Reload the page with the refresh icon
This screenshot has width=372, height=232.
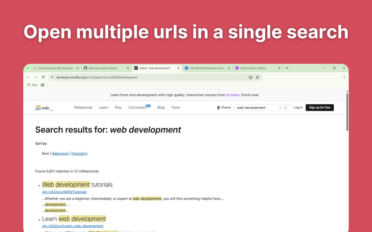pos(43,77)
